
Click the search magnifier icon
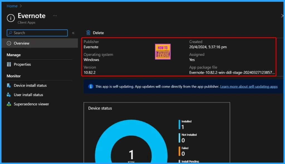point(10,33)
